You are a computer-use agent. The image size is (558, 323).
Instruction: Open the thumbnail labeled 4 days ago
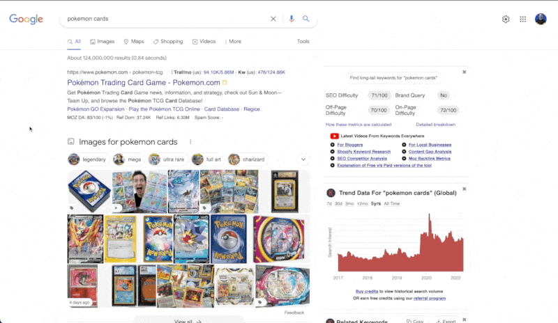click(x=82, y=285)
